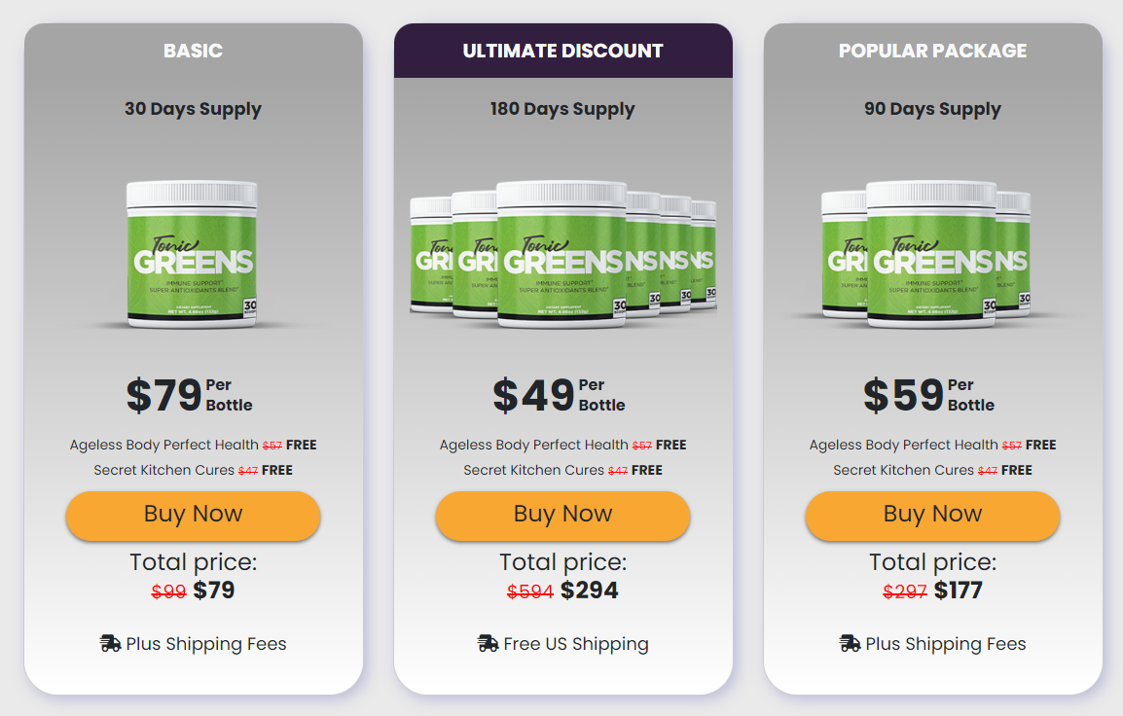Click Buy Now for Ultimate Discount package
The height and width of the screenshot is (716, 1123).
click(x=562, y=516)
